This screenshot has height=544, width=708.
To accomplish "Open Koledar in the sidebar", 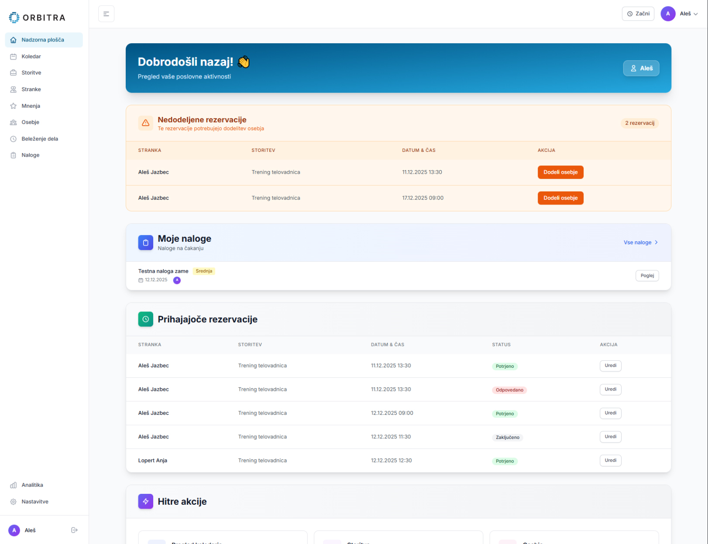I will coord(31,56).
